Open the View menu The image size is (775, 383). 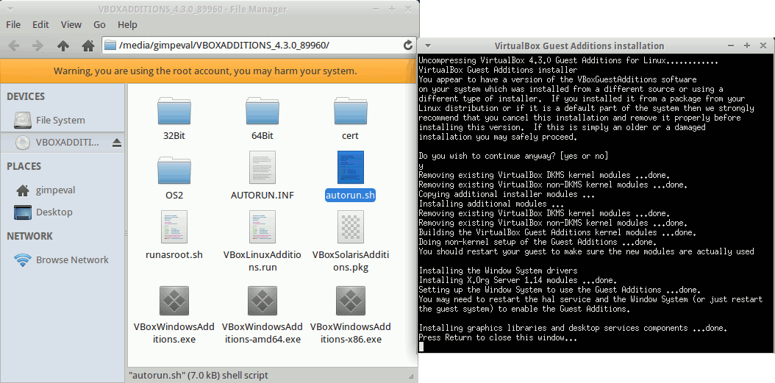point(71,25)
